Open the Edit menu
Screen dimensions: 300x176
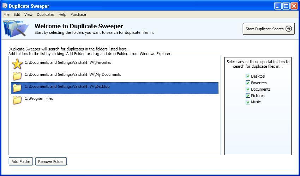tap(17, 14)
